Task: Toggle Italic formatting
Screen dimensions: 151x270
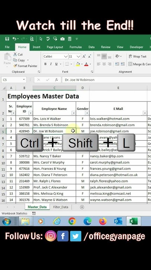Action: pyautogui.click(x=51, y=64)
